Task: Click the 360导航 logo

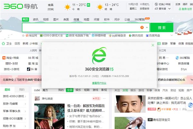Action: [21, 6]
